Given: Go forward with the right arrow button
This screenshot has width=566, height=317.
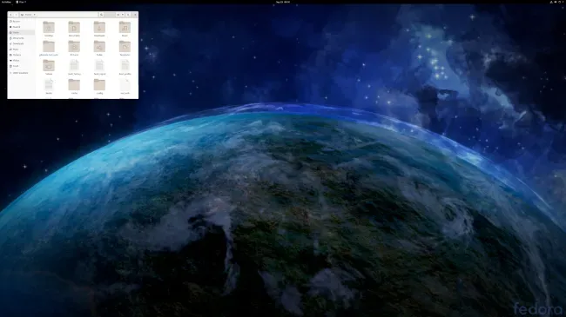Looking at the screenshot, I should (17, 15).
